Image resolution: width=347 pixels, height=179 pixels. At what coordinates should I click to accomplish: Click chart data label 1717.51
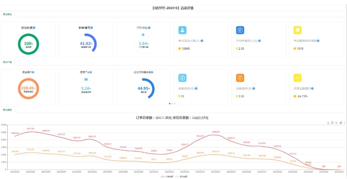pos(293,153)
